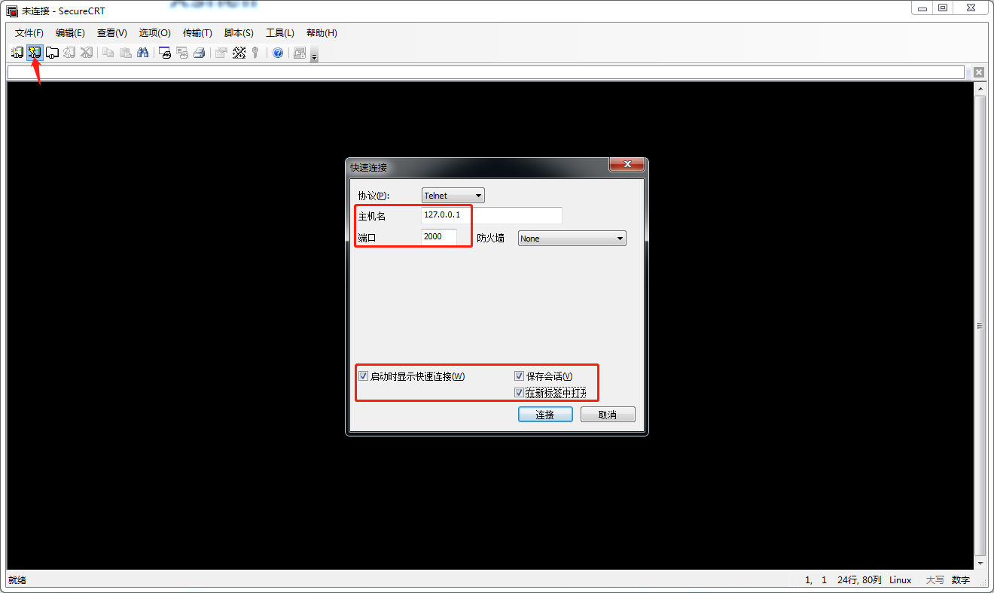Select the Connect session icon
The image size is (994, 593).
[17, 52]
